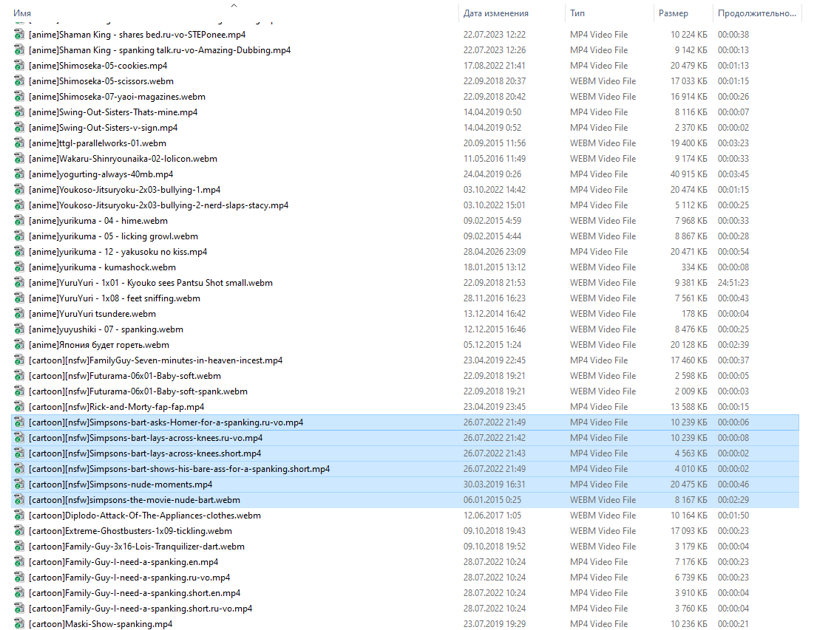
Task: Click file name yogurting-always-40mb.mp4
Action: coord(101,174)
